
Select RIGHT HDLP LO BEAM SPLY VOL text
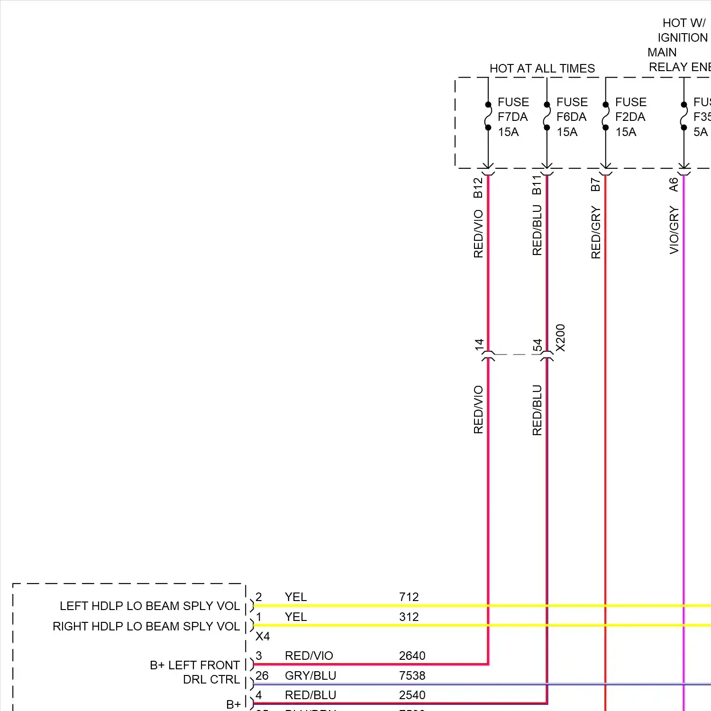(x=146, y=626)
